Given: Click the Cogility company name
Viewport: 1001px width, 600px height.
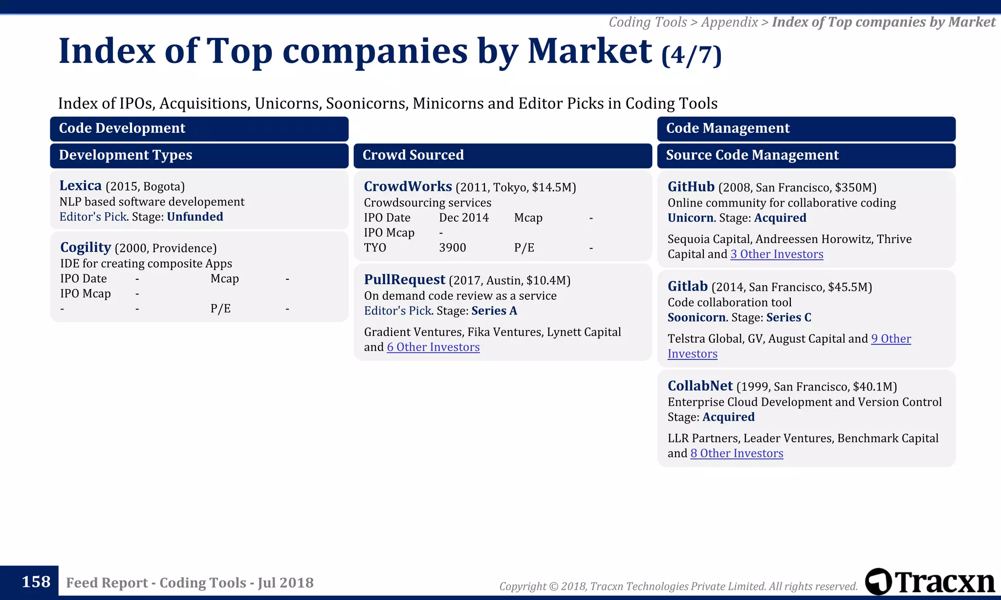Looking at the screenshot, I should coord(86,248).
